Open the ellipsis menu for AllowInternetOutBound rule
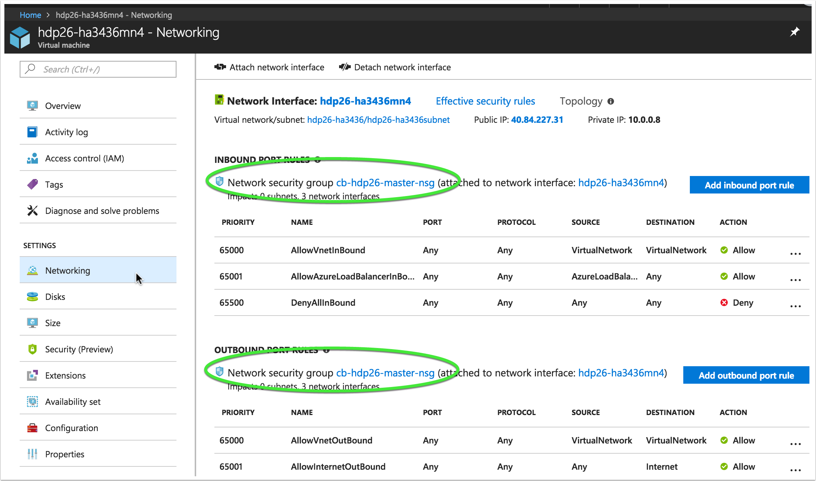 (795, 470)
